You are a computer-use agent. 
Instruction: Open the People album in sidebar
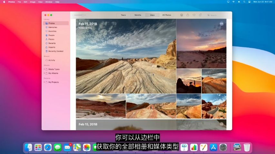tap(51, 35)
